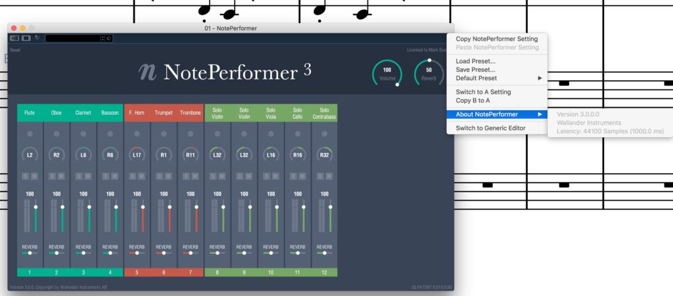Click the Trombone pan knob R11
The height and width of the screenshot is (296, 673).
tap(191, 155)
